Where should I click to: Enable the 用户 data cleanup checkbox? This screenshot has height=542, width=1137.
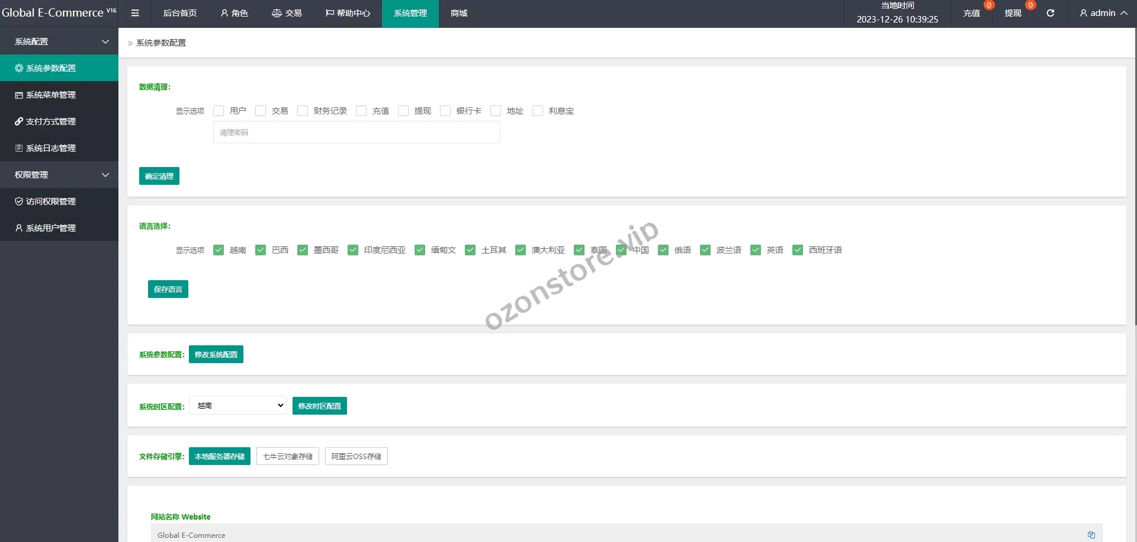coord(219,111)
